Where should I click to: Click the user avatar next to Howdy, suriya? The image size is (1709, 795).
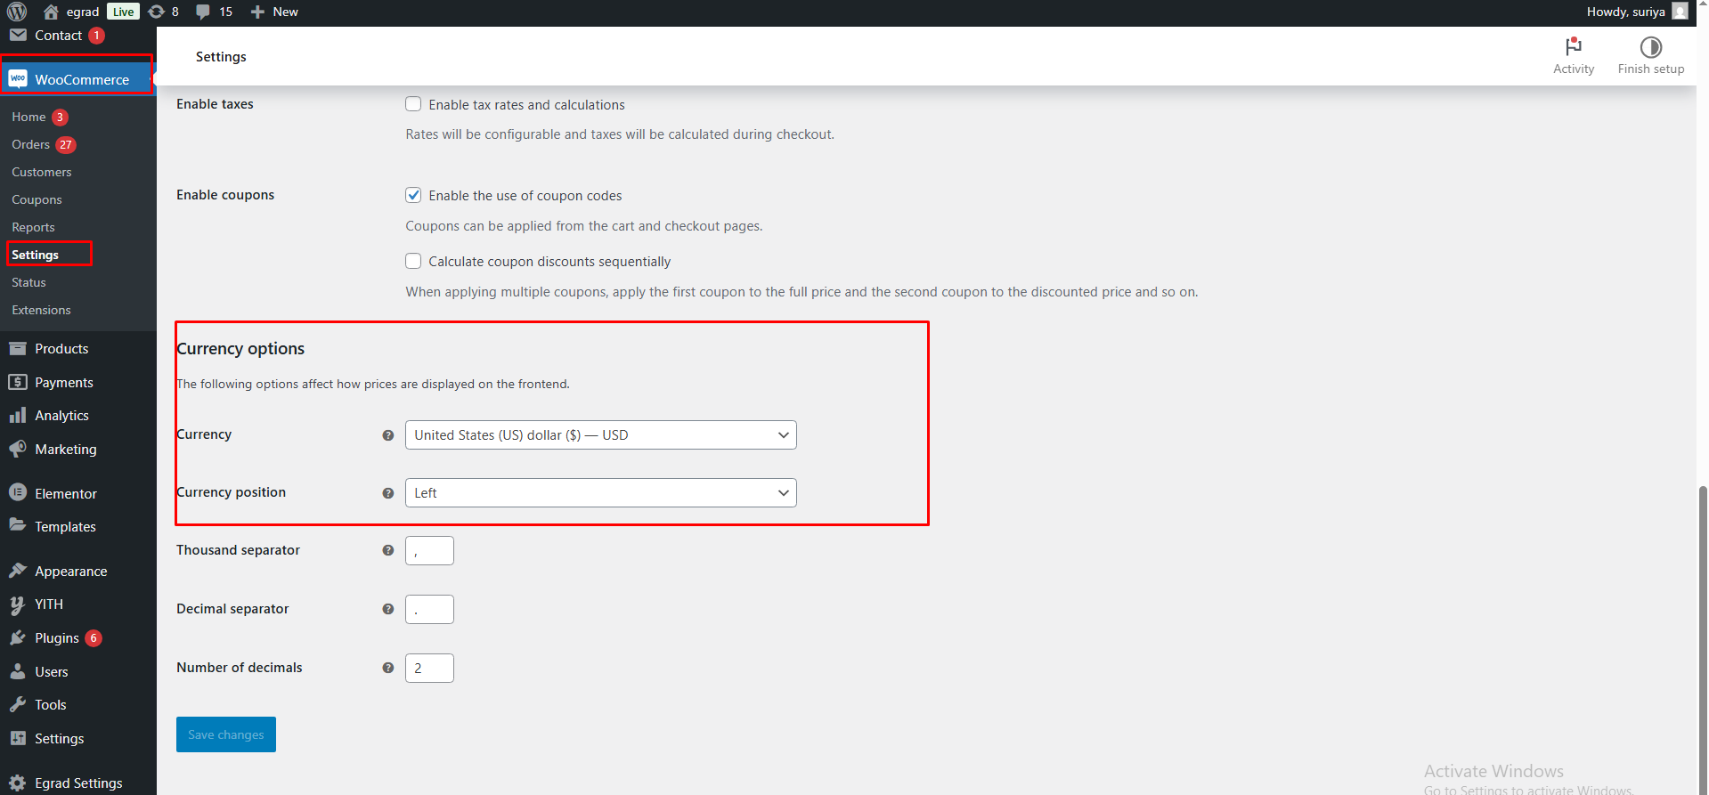pyautogui.click(x=1680, y=12)
